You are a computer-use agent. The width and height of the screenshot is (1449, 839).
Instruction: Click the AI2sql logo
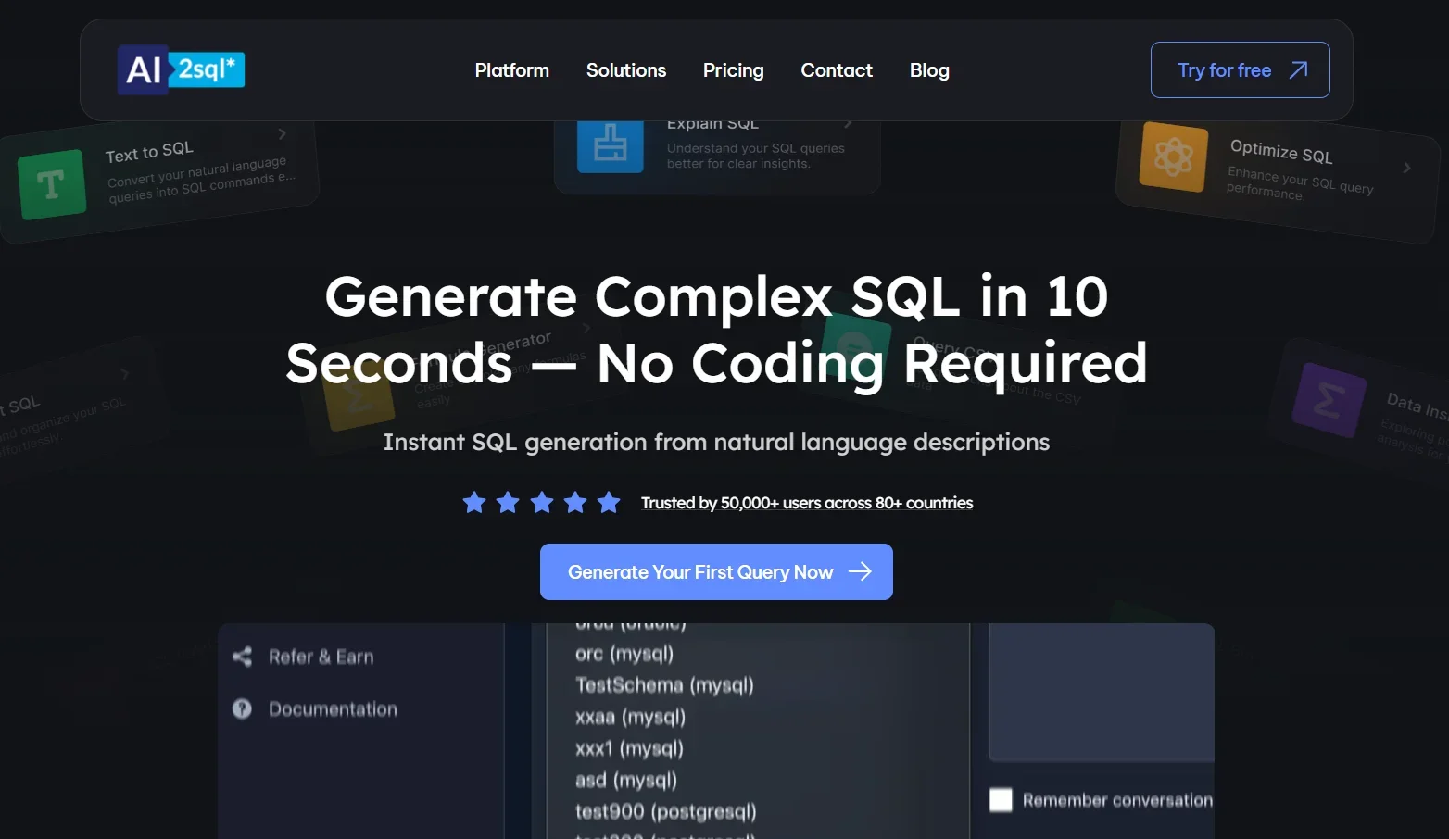[181, 70]
